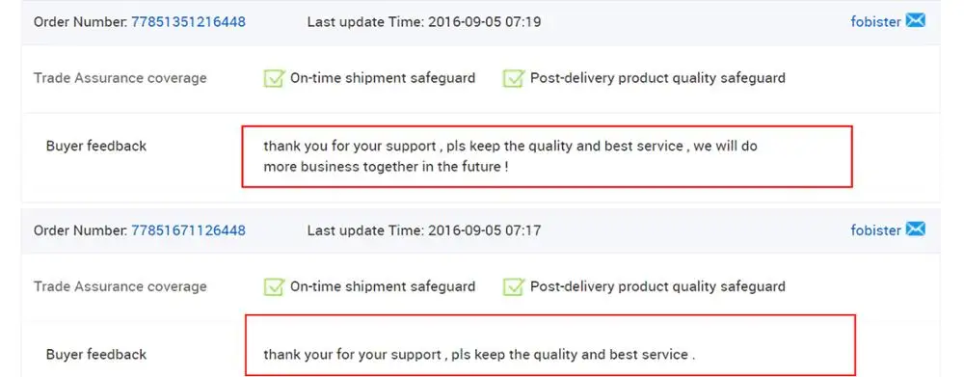Open fobister profile link in the first order

click(x=875, y=22)
